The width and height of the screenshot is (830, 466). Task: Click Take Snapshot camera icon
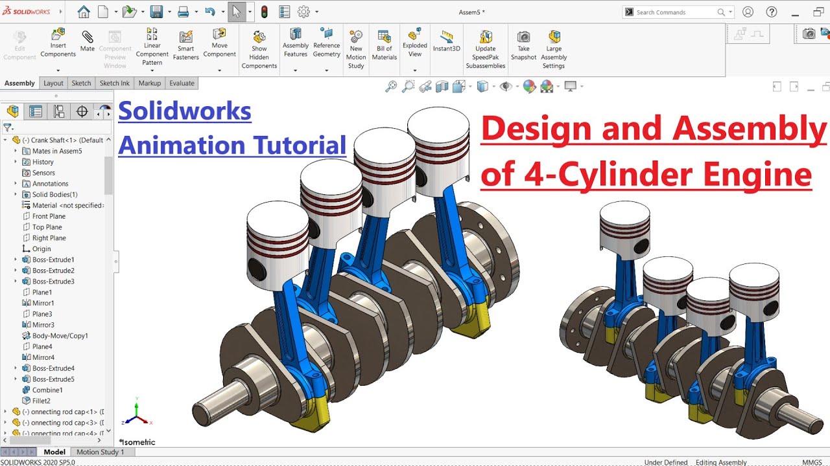(523, 45)
